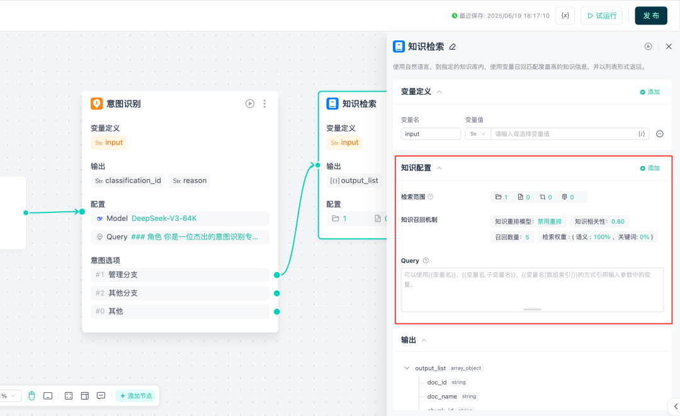
Task: Click the pencil icon beside 知识检索 title
Action: 452,46
